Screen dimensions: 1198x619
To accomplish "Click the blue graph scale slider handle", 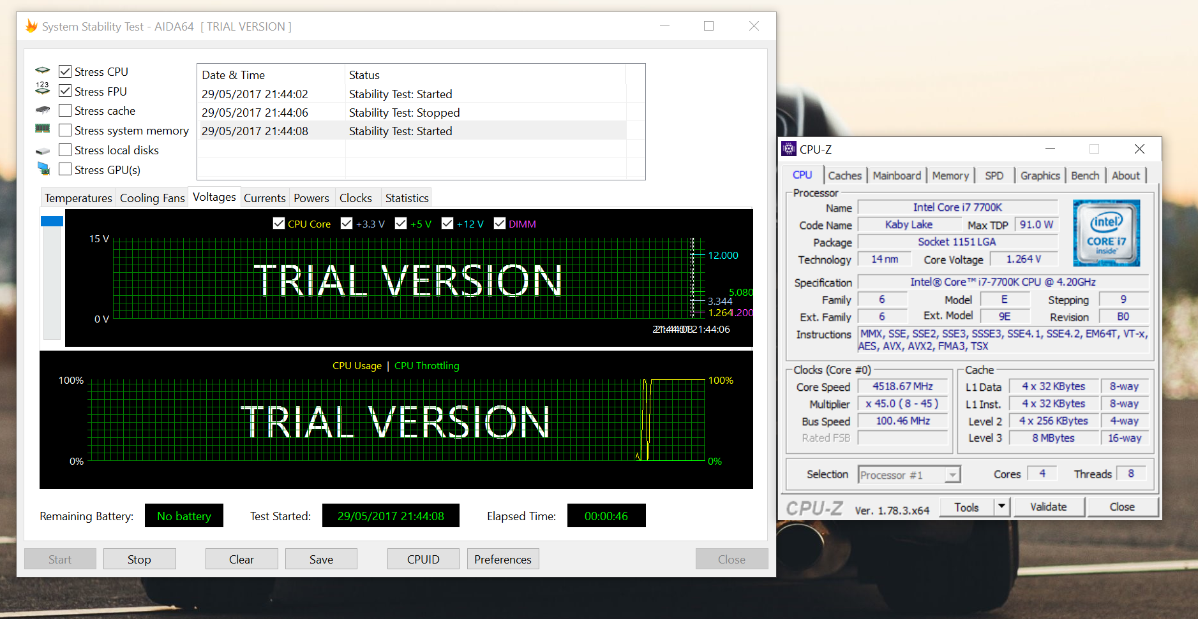I will (52, 221).
